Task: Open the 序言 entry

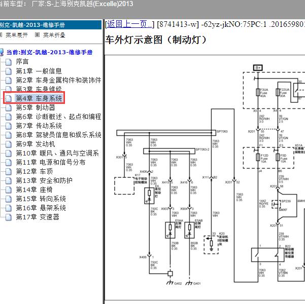Action: tap(22, 62)
